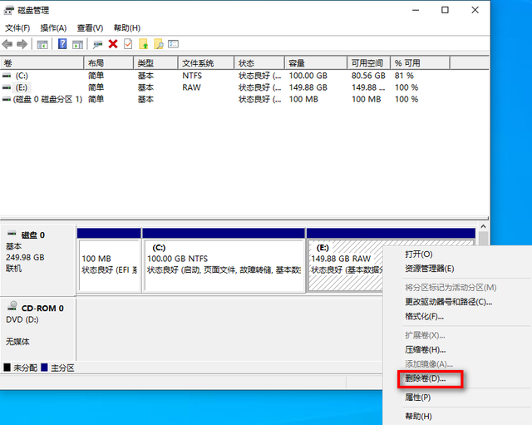The width and height of the screenshot is (532, 425).
Task: Click the properties checkmark page icon
Action: tap(128, 44)
